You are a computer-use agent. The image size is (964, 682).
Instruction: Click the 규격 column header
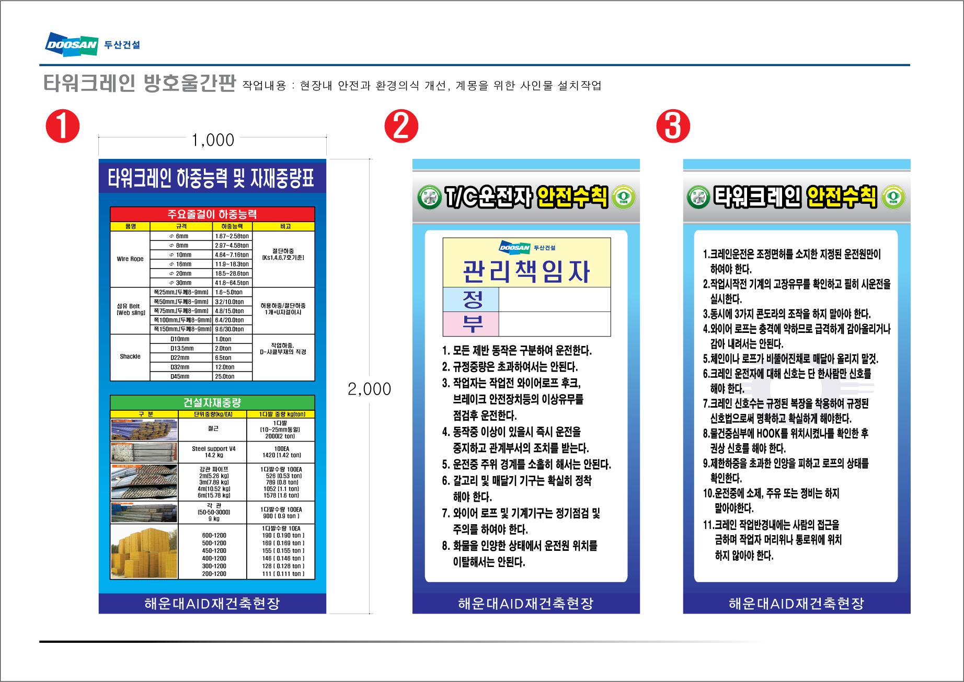(181, 226)
